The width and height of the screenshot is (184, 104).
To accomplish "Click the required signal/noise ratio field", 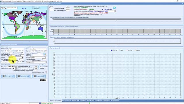I will pos(36,70).
